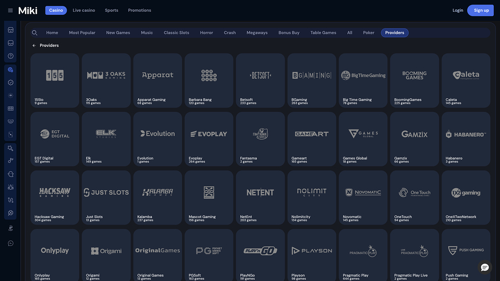Open the help question-mark sidebar icon

click(11, 56)
